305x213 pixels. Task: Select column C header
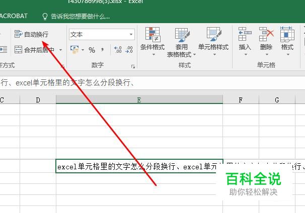pos(10,100)
